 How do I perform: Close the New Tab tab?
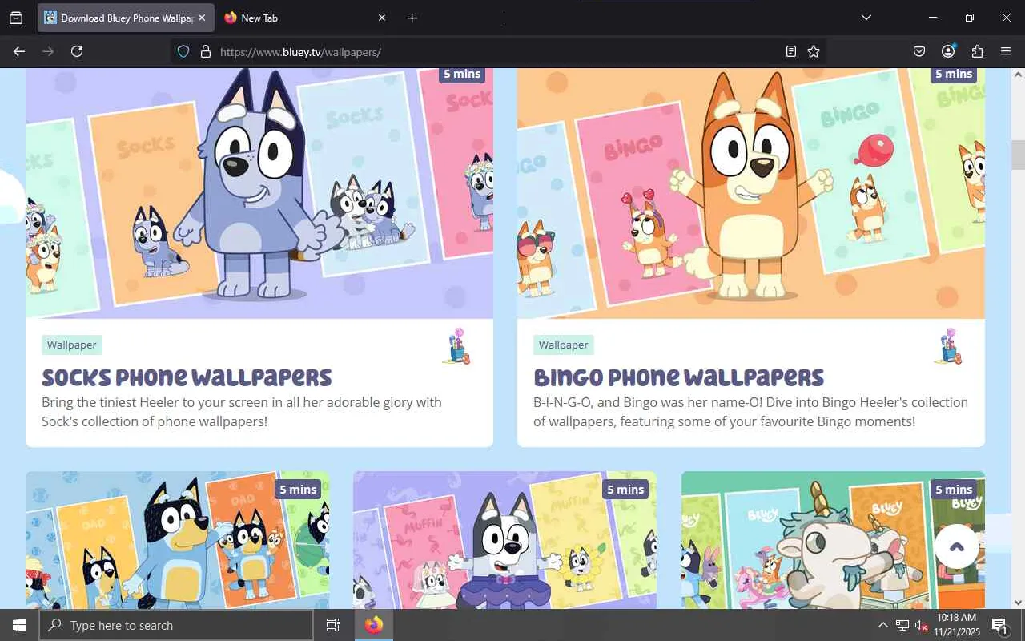tap(381, 18)
